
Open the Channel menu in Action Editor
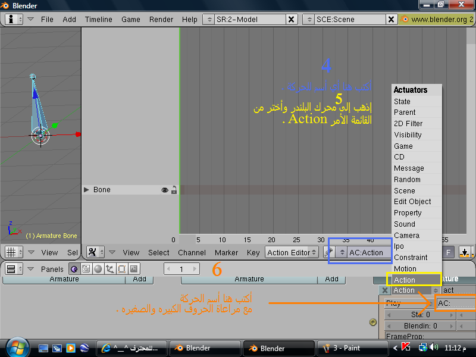point(192,252)
